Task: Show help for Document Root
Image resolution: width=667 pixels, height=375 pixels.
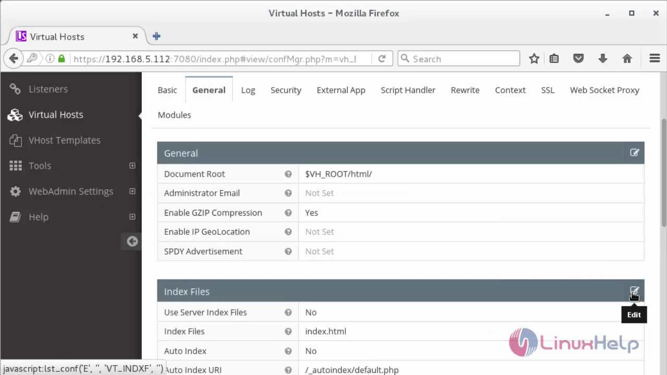Action: point(288,174)
